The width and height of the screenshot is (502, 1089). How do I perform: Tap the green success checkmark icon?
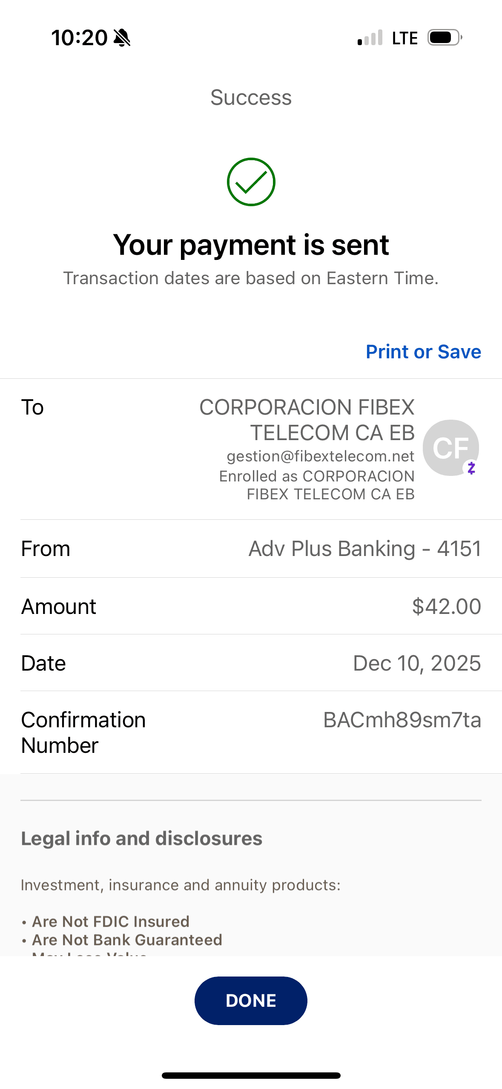click(251, 182)
